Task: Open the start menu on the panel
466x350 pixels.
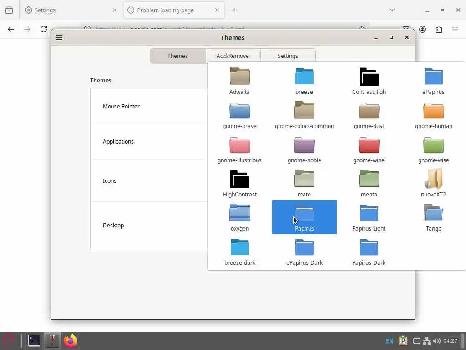Action: [x=8, y=341]
